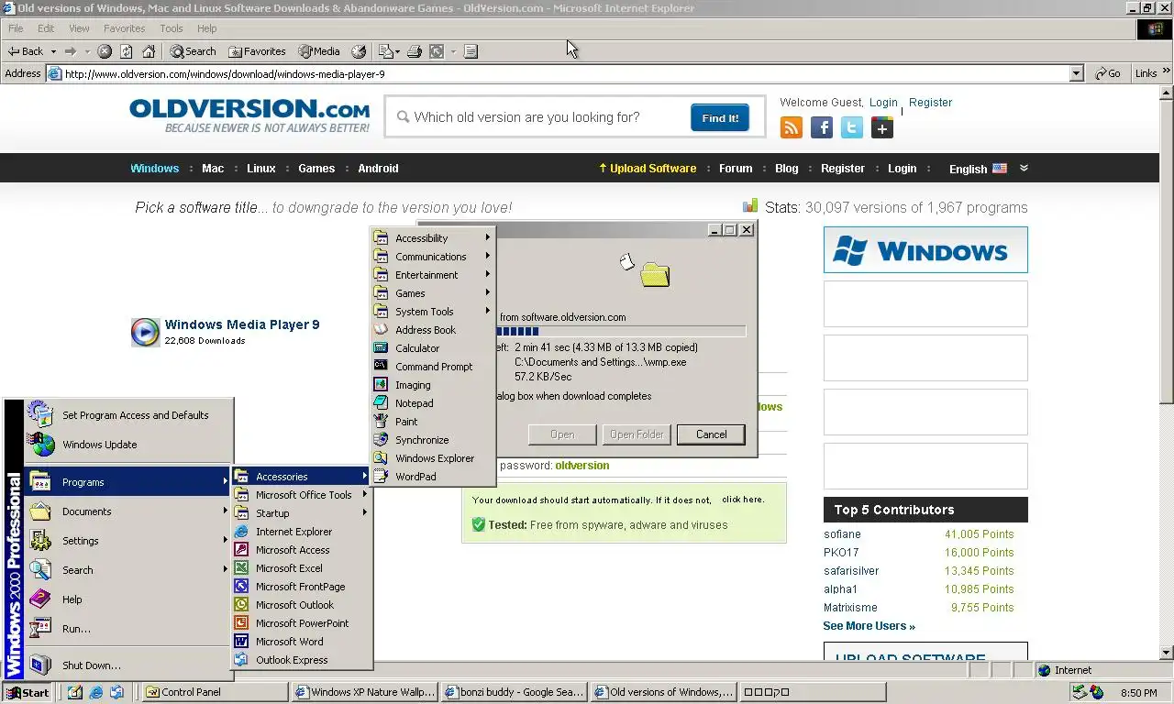Expand the Entertainment submenu
The image size is (1174, 704).
(x=432, y=275)
